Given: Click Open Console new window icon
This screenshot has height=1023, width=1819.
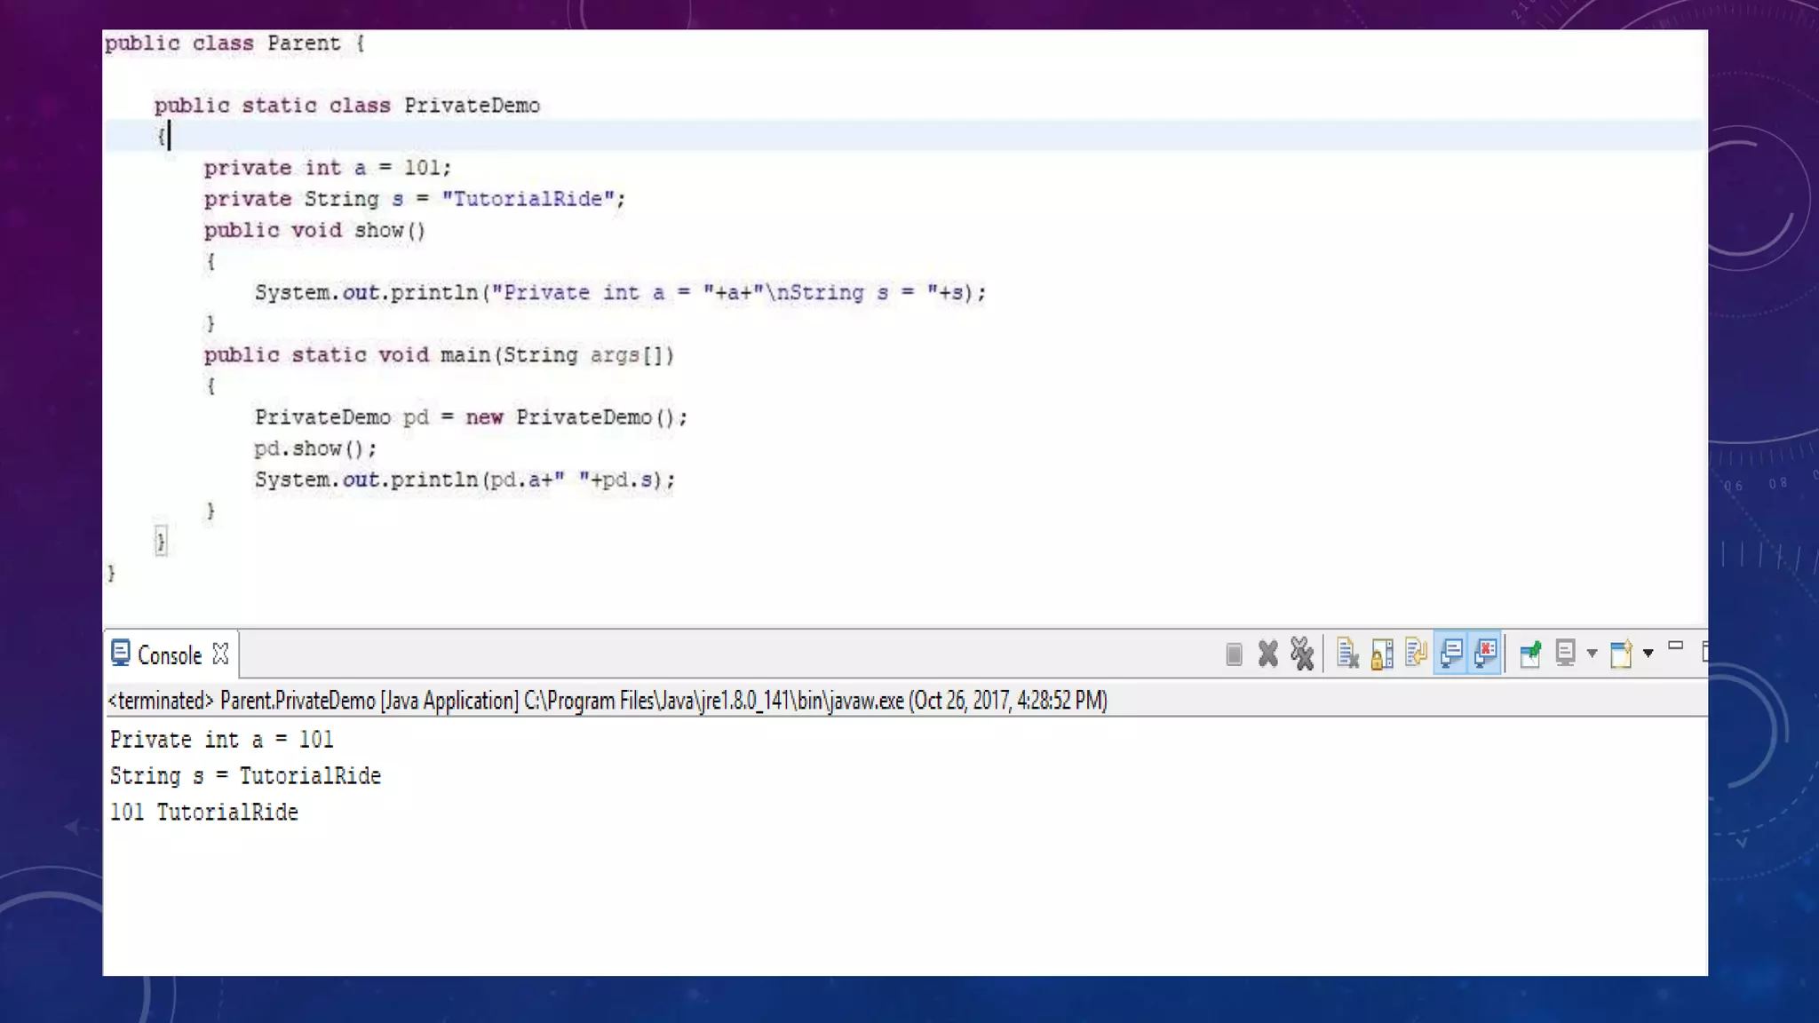Looking at the screenshot, I should pyautogui.click(x=1621, y=654).
